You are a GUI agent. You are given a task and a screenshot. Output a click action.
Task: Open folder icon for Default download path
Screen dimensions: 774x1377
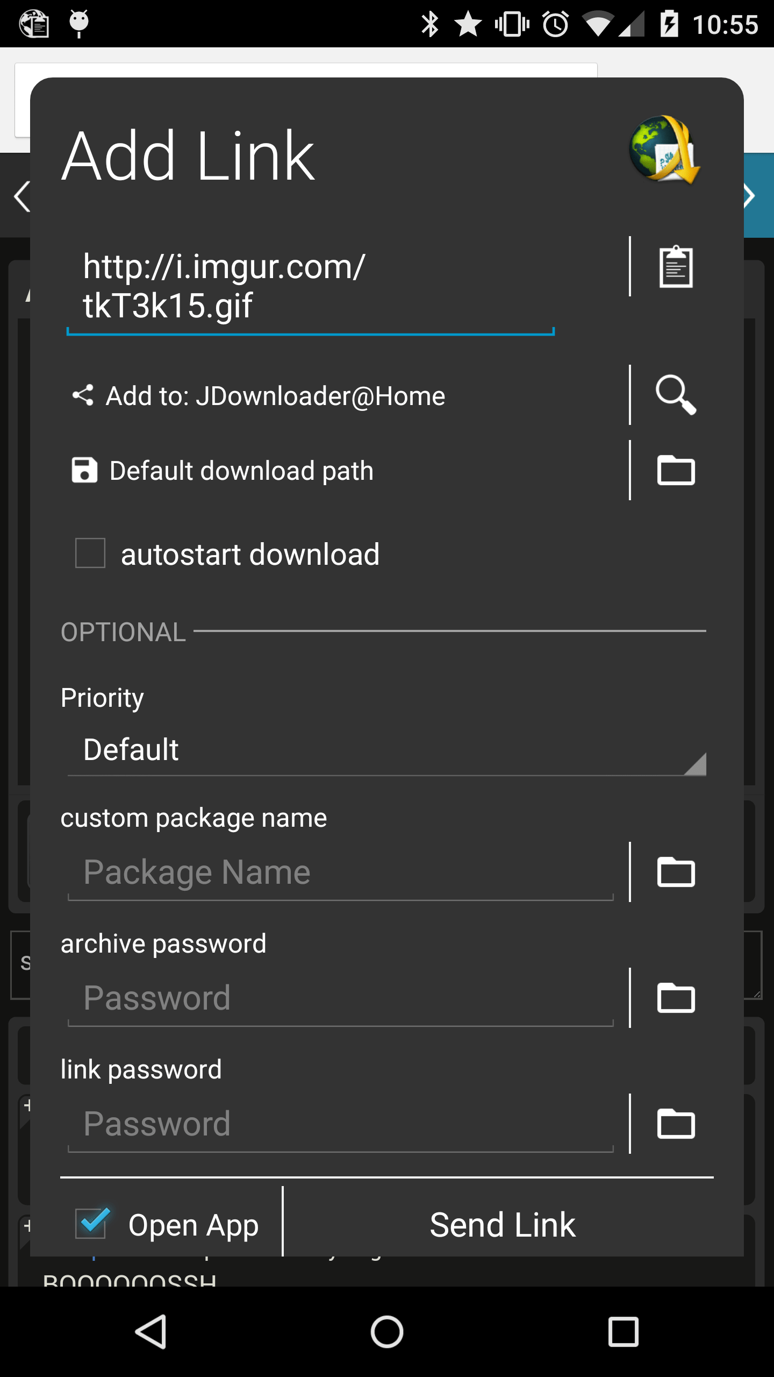point(676,470)
